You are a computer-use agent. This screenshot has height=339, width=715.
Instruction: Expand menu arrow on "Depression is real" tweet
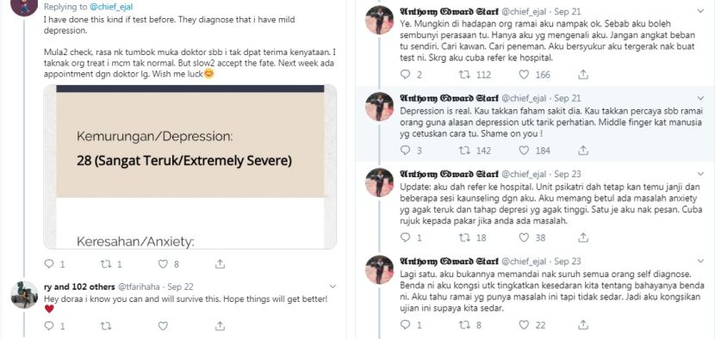700,98
